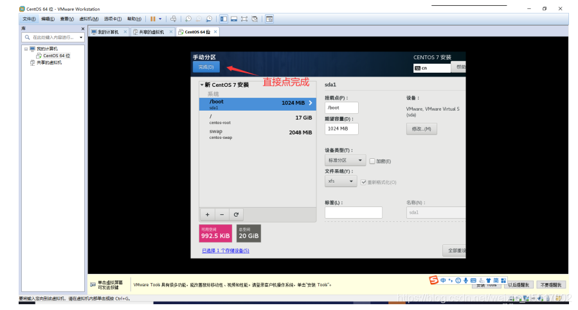Select 共享的虚拟机 in the library tree
The width and height of the screenshot is (578, 310).
click(x=49, y=62)
